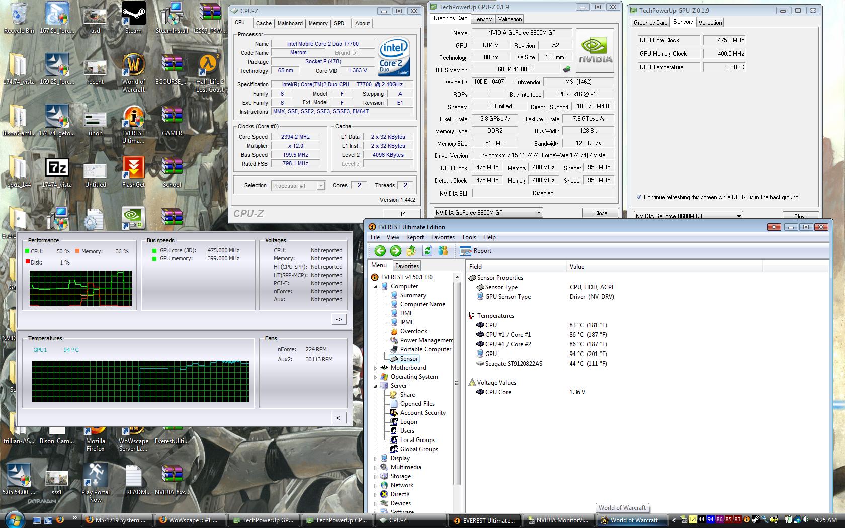Open the FlashGet desktop icon
Viewport: 845px width, 528px height.
click(133, 172)
